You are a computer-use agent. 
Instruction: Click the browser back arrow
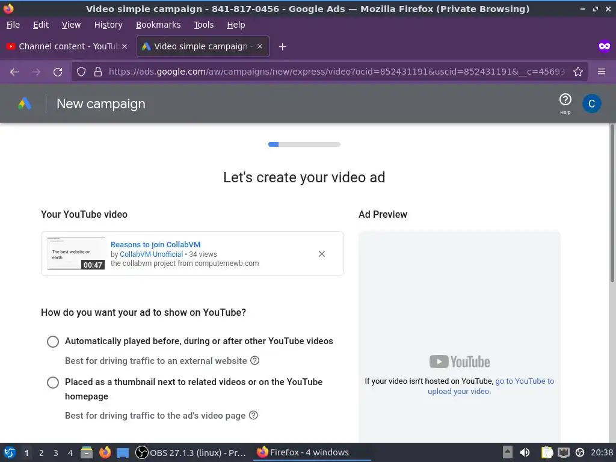click(x=14, y=72)
